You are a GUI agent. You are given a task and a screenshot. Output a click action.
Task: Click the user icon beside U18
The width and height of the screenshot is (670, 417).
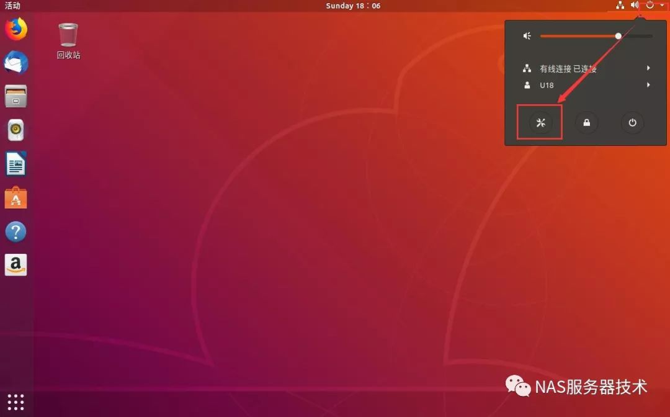[x=527, y=85]
